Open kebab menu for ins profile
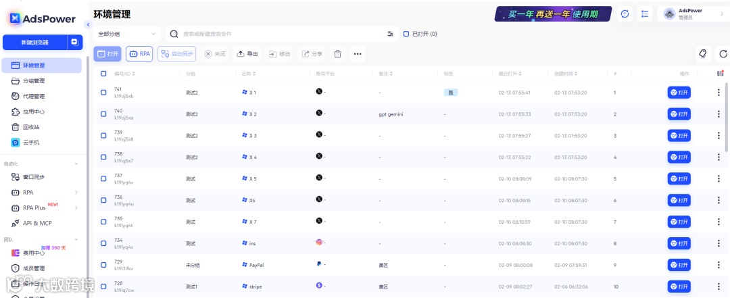The image size is (730, 298). (x=719, y=243)
